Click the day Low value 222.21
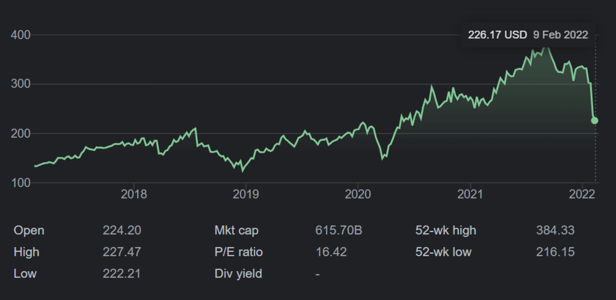The image size is (616, 300). (x=122, y=274)
